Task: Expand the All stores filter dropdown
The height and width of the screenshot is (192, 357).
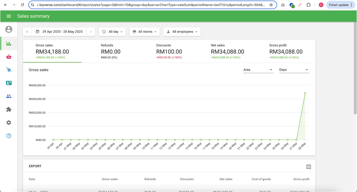Action: click(x=144, y=32)
